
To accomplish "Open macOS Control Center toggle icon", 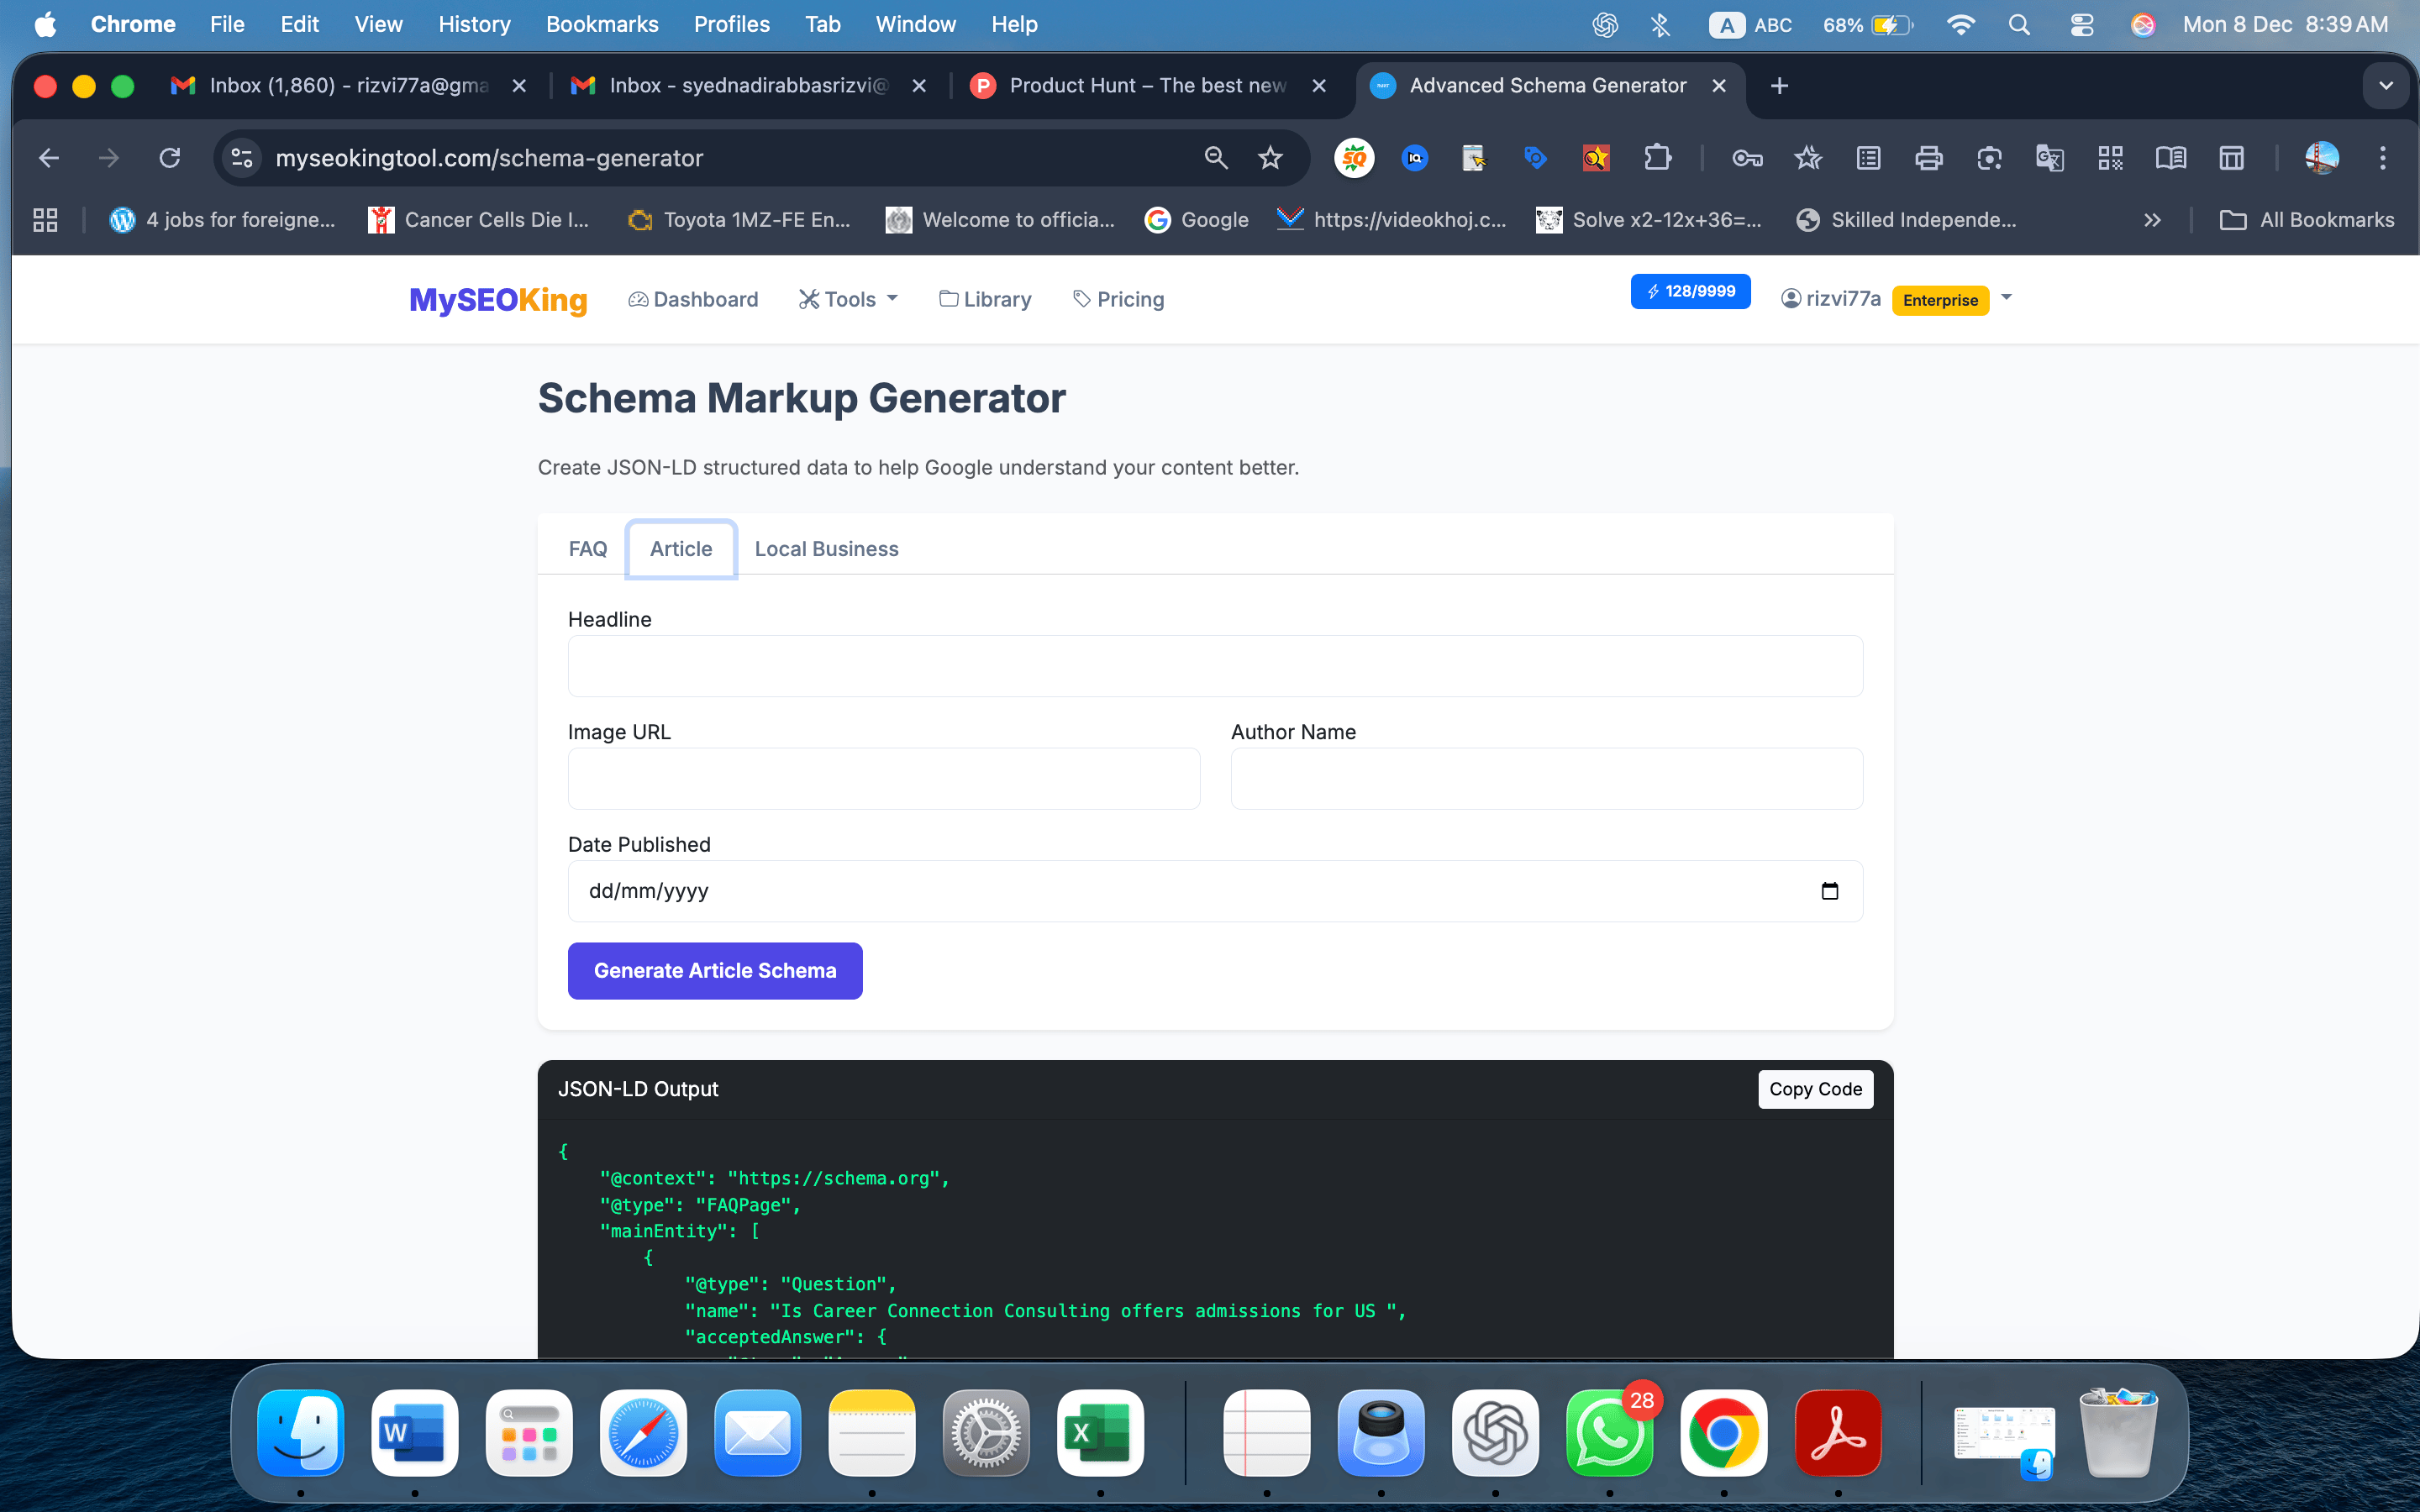I will (2081, 25).
